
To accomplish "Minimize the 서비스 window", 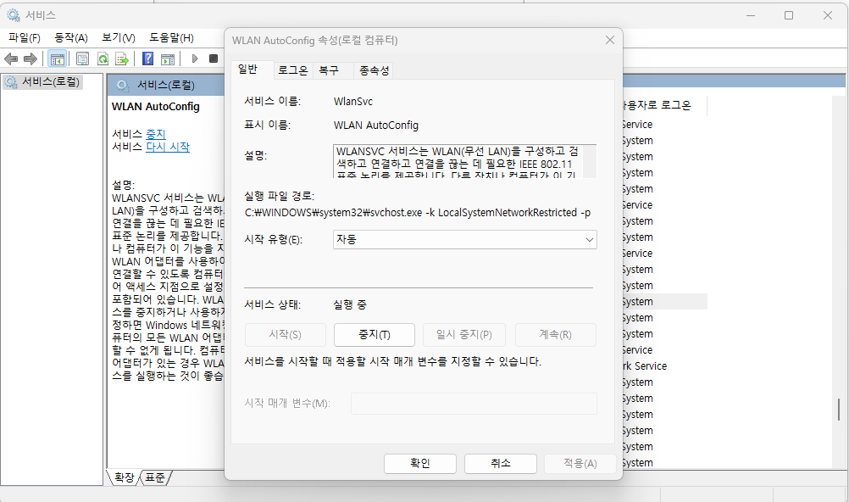I will (751, 15).
